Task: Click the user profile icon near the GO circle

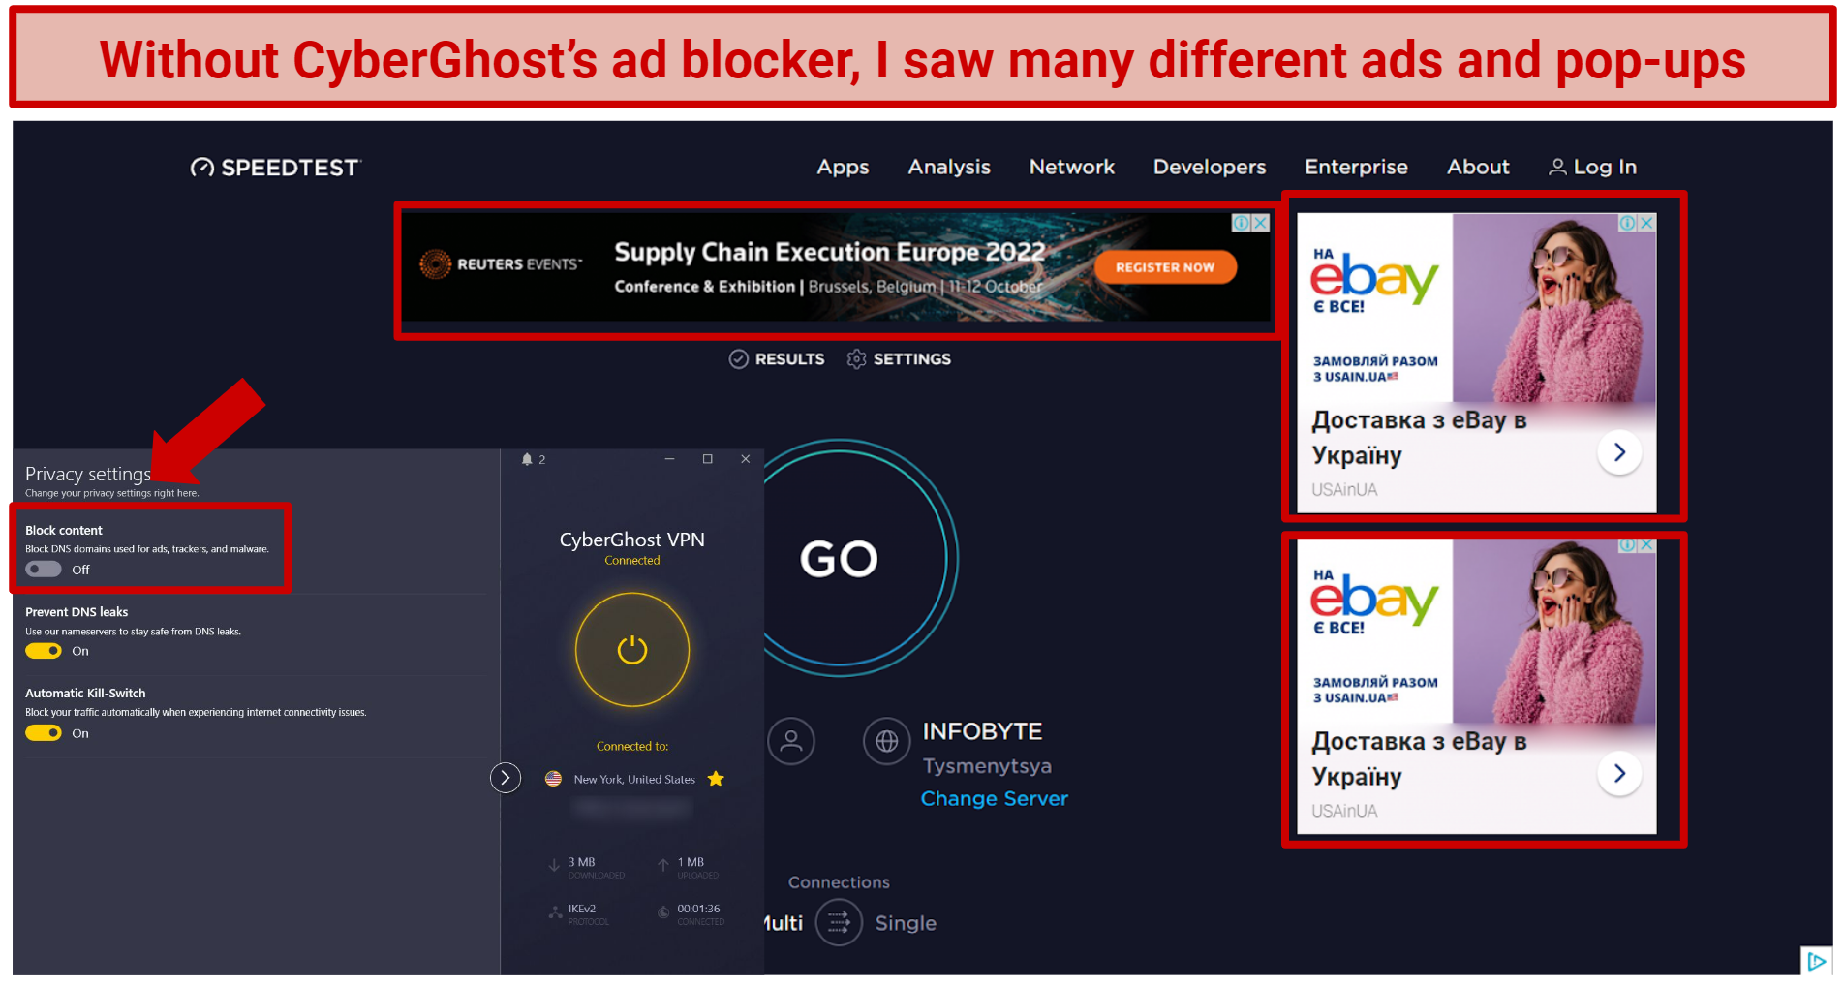Action: tap(791, 741)
